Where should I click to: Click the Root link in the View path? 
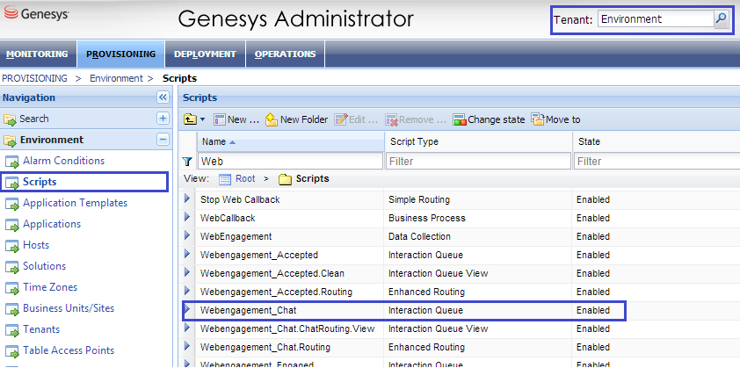pyautogui.click(x=245, y=179)
